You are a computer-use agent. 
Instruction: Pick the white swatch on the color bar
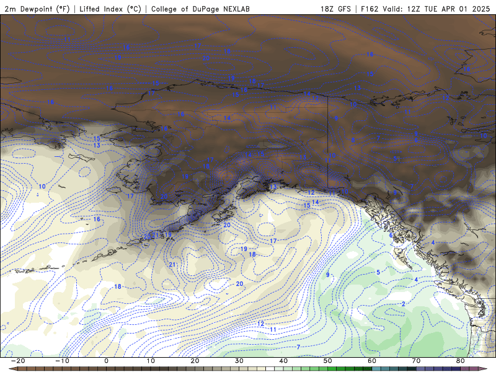[x=270, y=369]
